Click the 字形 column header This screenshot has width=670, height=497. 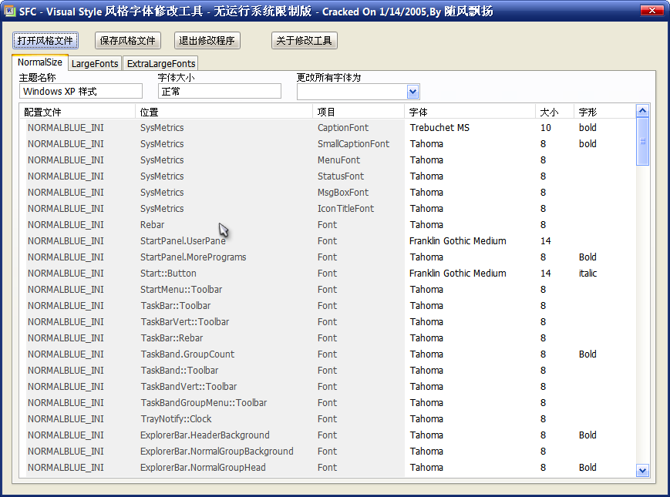[x=604, y=112]
